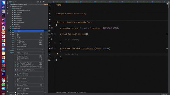This screenshot has height=95, width=170.
Task: Open Visual Studio Code from the Dock
Action: (3, 28)
